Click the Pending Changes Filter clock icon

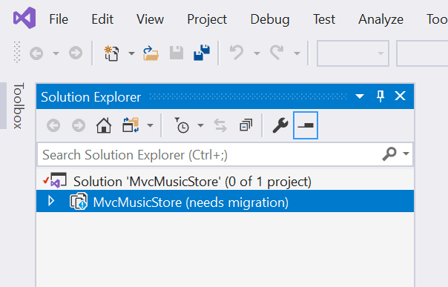pos(182,125)
